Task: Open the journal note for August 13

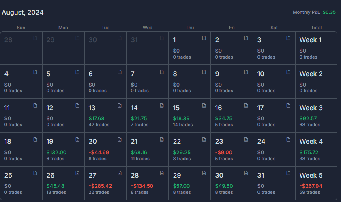Action: (119, 106)
